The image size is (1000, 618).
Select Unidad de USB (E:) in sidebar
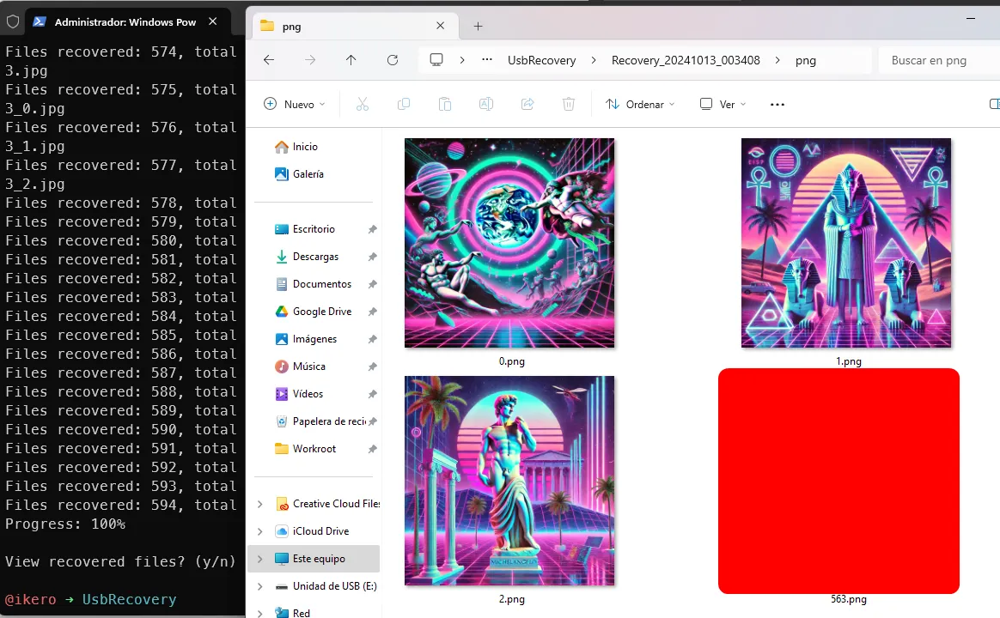point(334,586)
